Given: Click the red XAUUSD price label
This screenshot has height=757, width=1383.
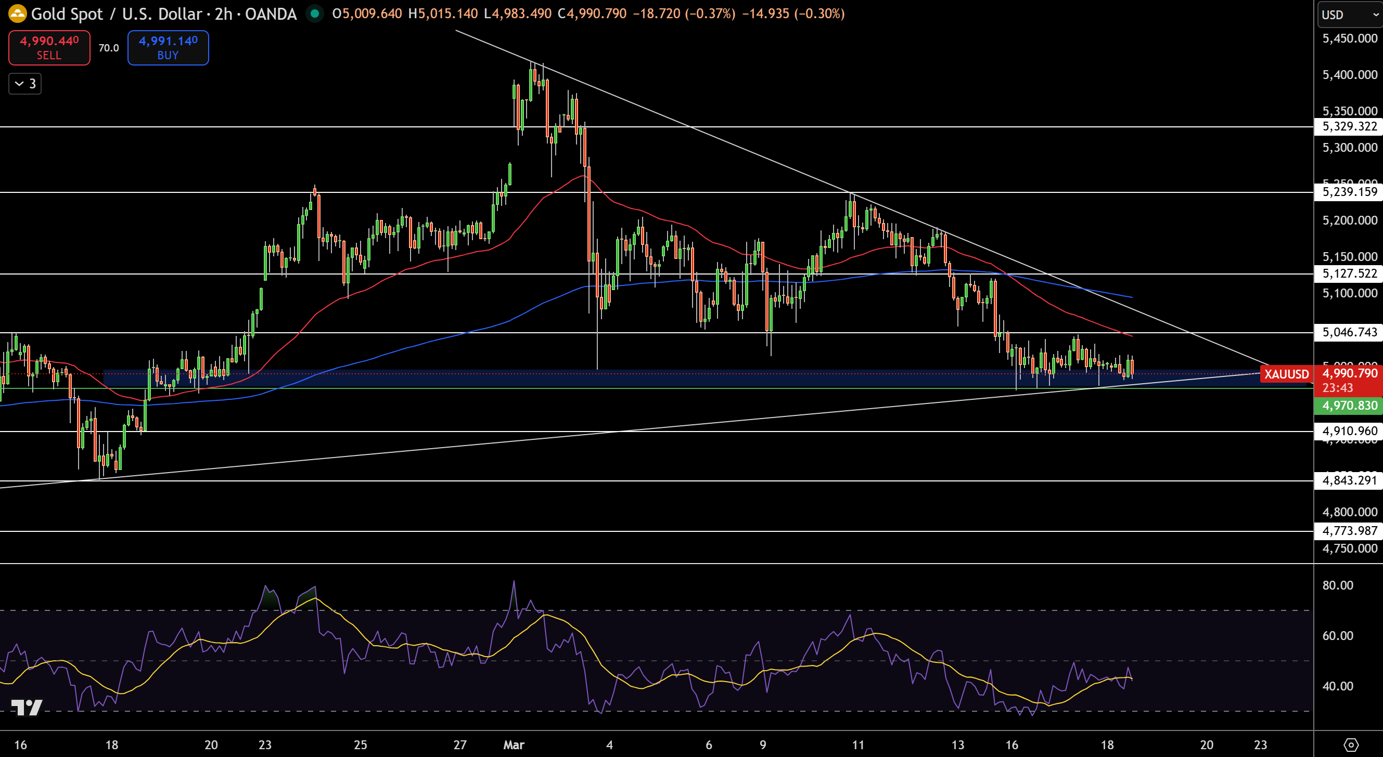Looking at the screenshot, I should pos(1286,374).
